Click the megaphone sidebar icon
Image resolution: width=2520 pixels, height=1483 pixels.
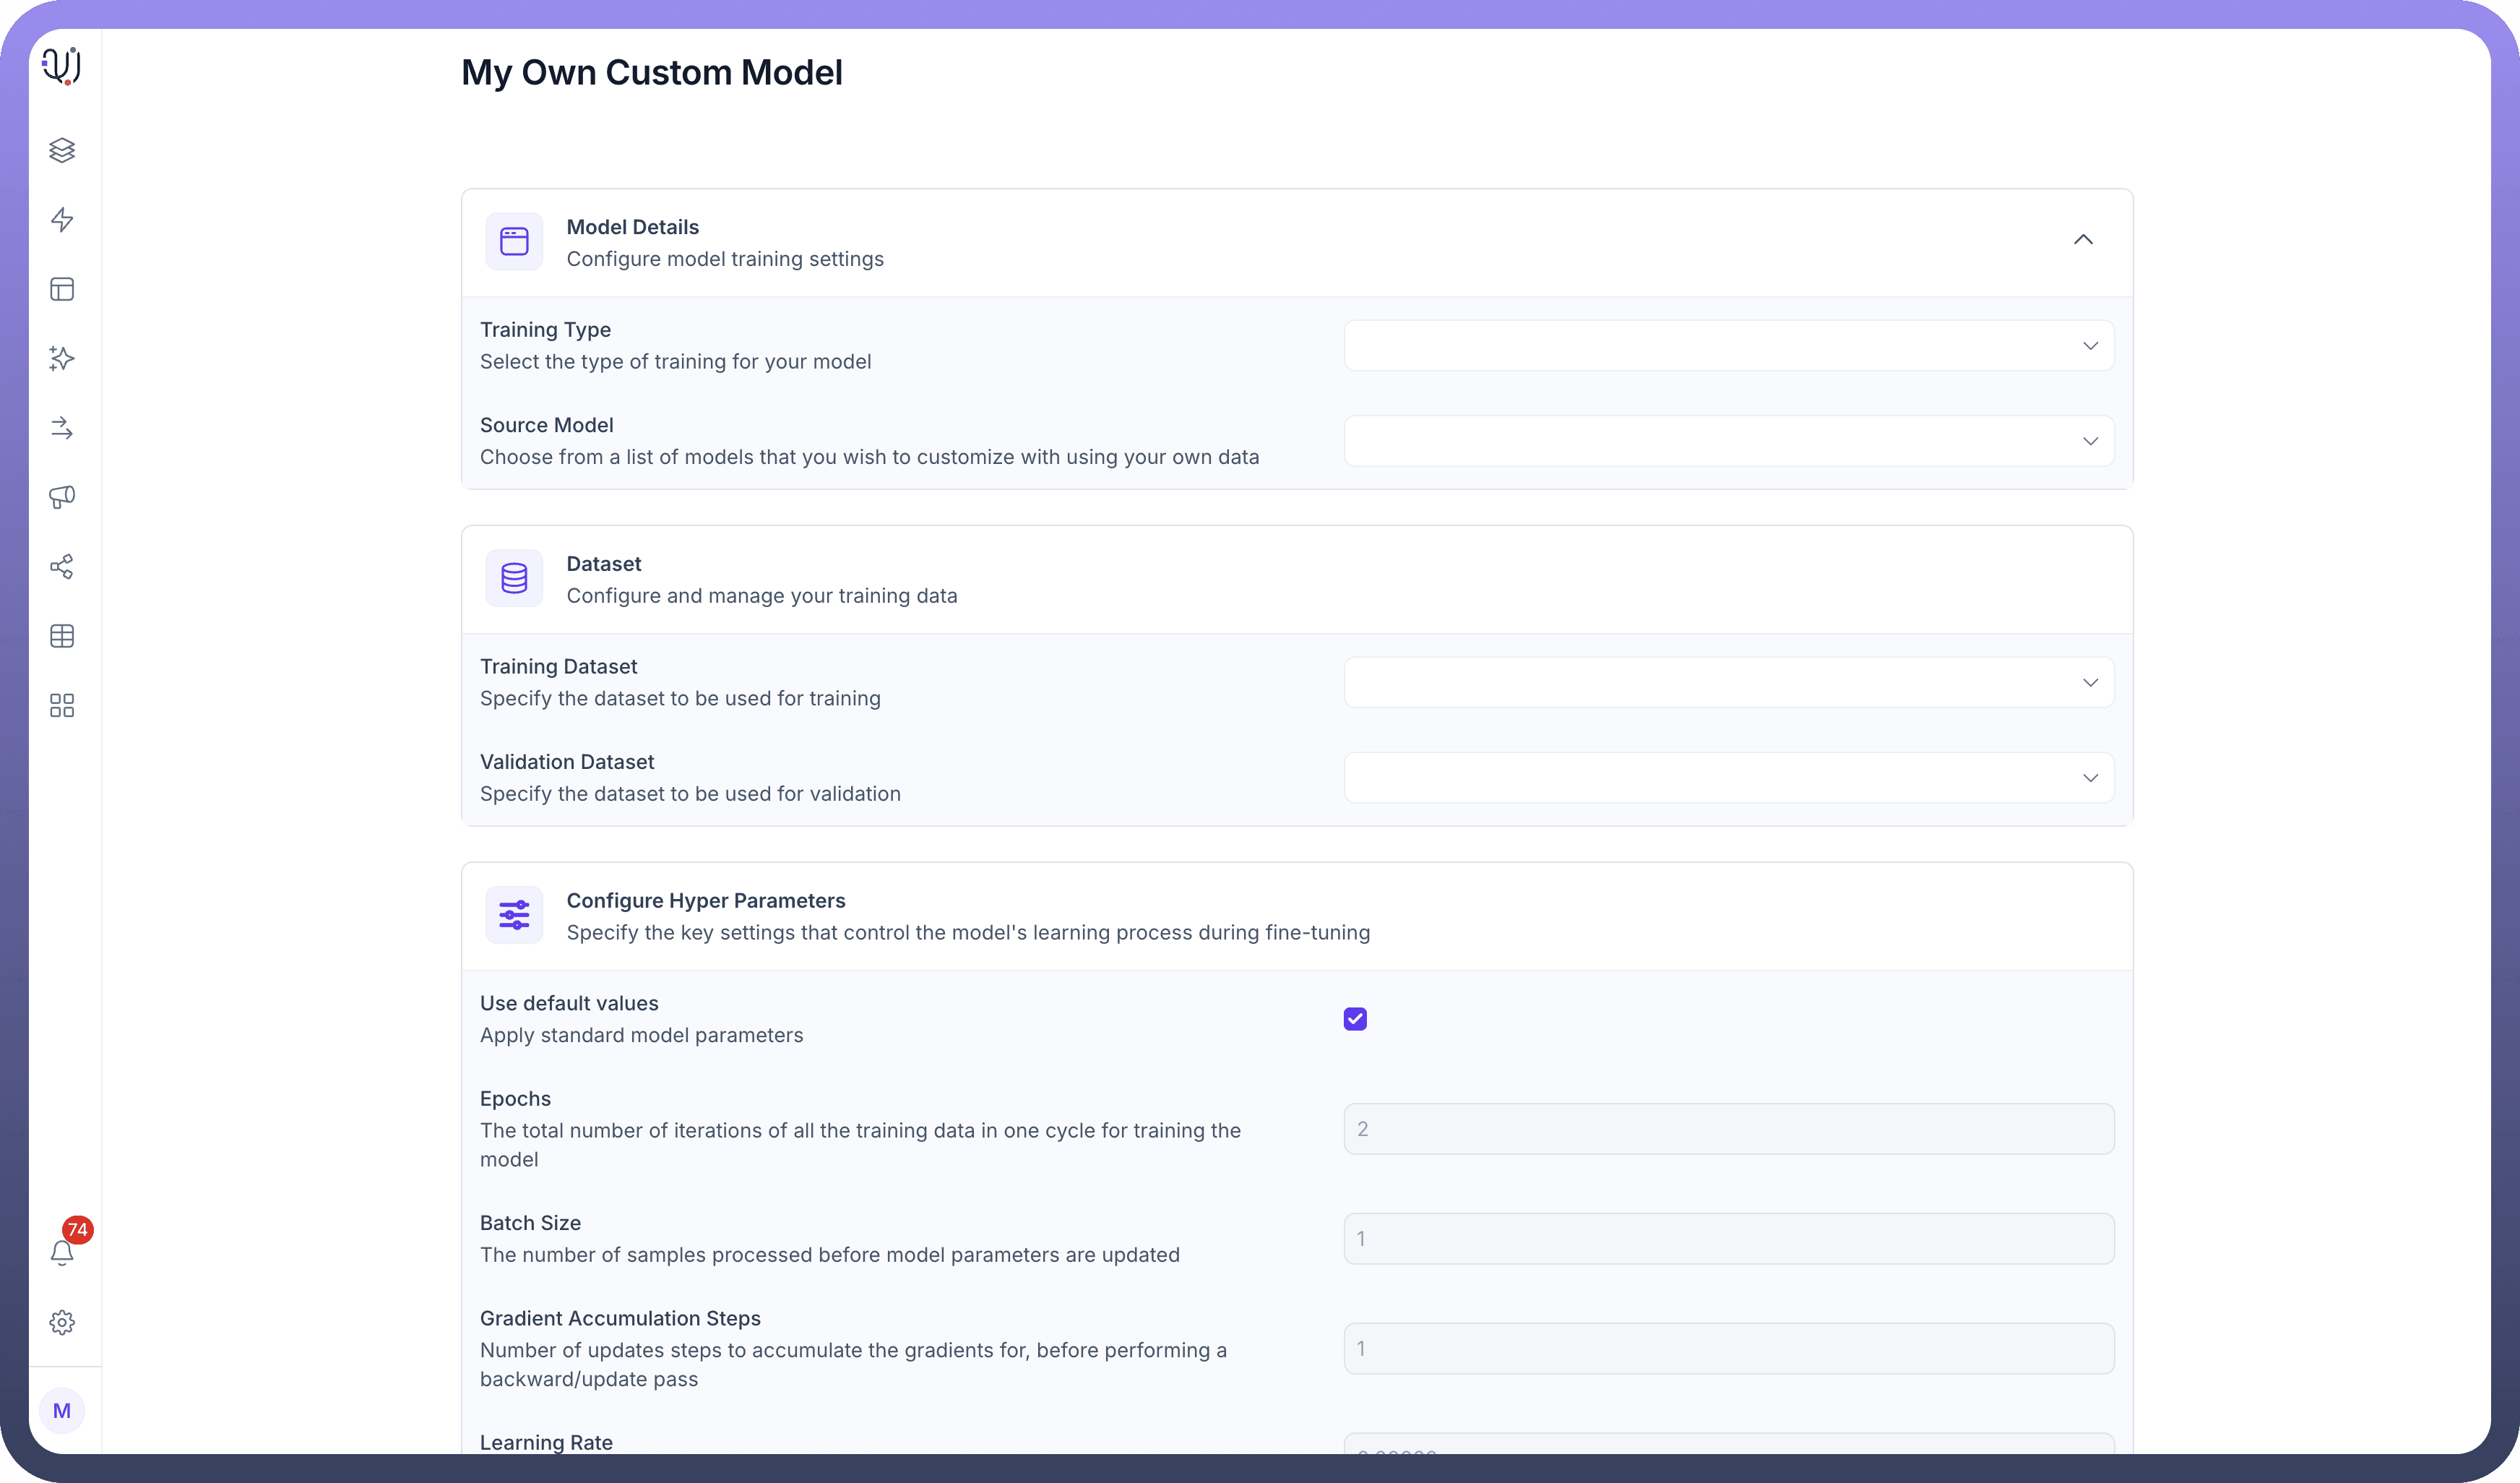[62, 497]
